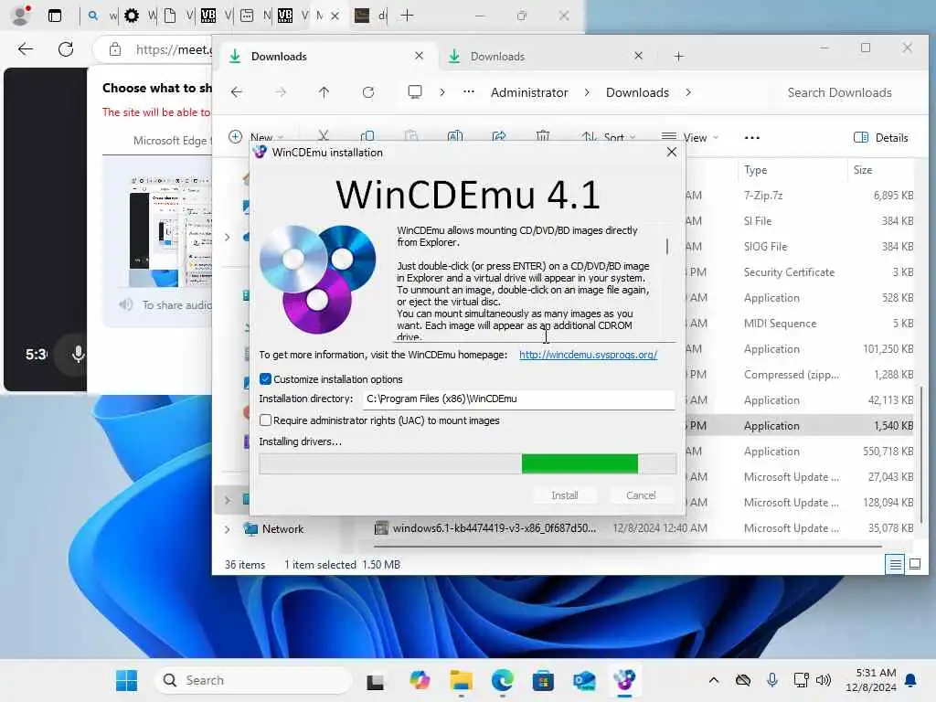
Task: Click the Copy icon in Explorer toolbar
Action: click(367, 136)
